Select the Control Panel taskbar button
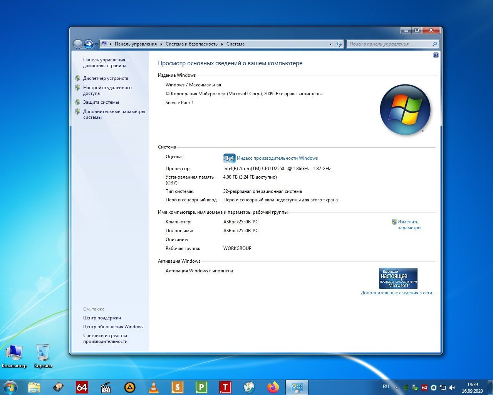Screen dimensions: 493x395 [297, 387]
